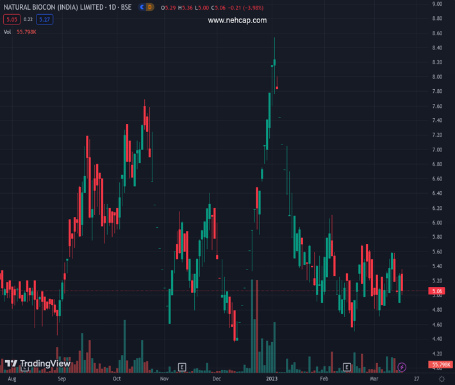Select the Vol indicator legend label

click(x=8, y=31)
